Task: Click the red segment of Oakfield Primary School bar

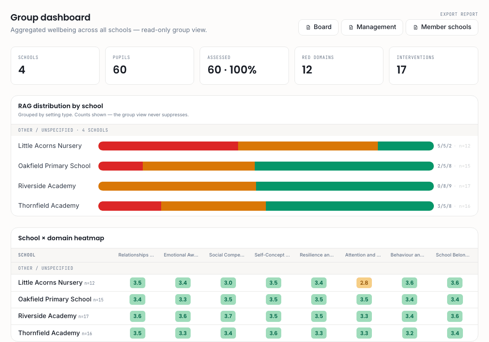Action: pyautogui.click(x=121, y=166)
